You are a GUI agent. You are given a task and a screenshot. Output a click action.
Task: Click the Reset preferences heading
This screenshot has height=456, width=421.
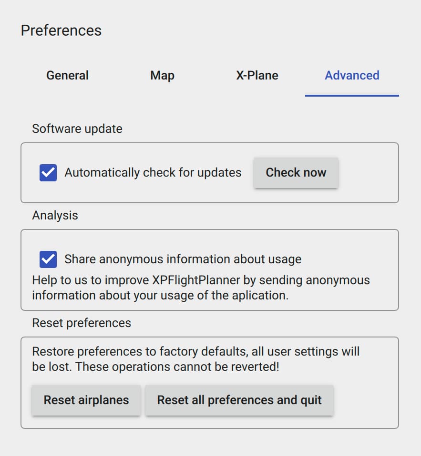(x=82, y=323)
